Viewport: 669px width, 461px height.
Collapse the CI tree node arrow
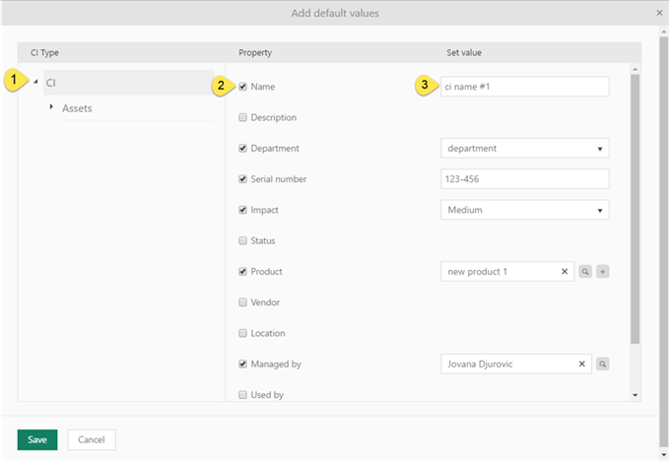pyautogui.click(x=35, y=82)
